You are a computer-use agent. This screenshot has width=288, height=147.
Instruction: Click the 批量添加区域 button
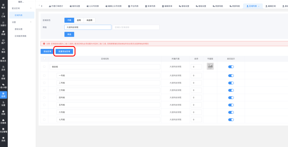coord(64,51)
